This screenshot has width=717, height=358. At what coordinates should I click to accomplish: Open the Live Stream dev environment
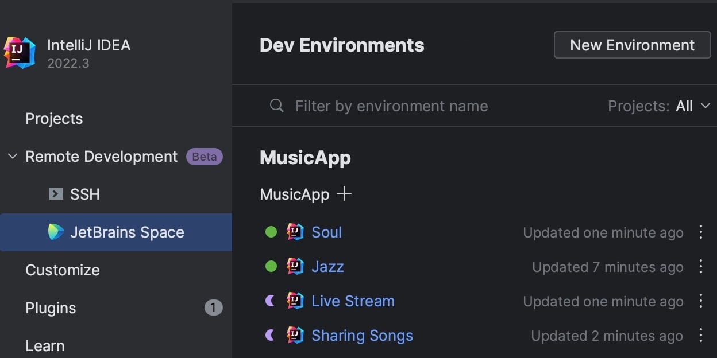pos(353,301)
